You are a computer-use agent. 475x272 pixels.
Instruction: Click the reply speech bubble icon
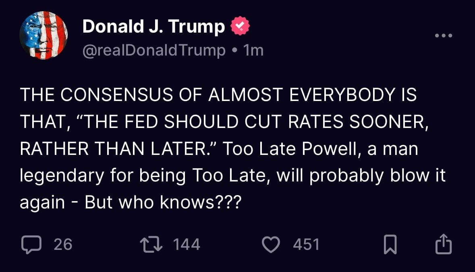pyautogui.click(x=30, y=245)
